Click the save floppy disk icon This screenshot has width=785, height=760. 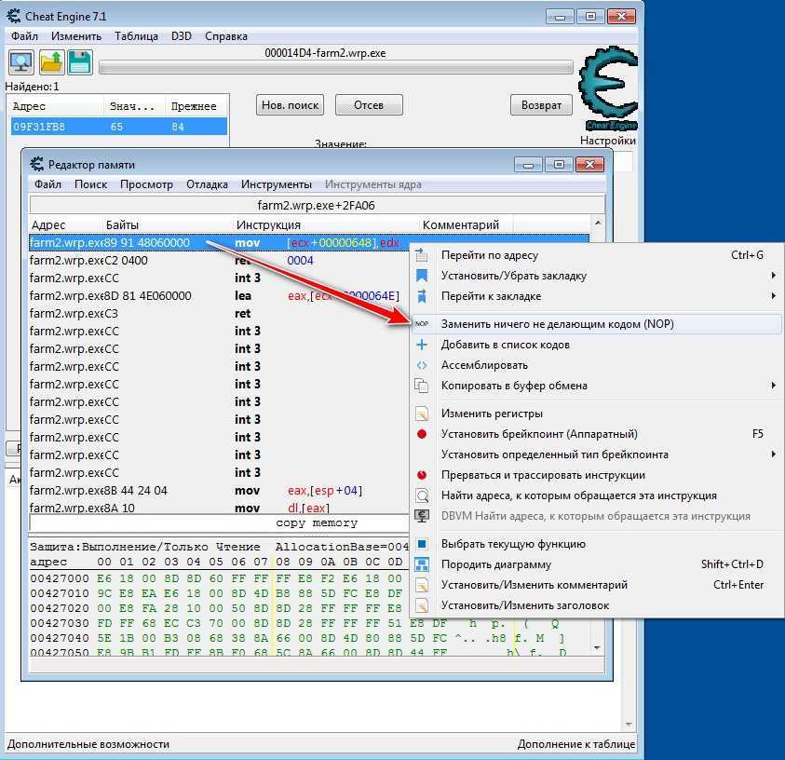(79, 62)
